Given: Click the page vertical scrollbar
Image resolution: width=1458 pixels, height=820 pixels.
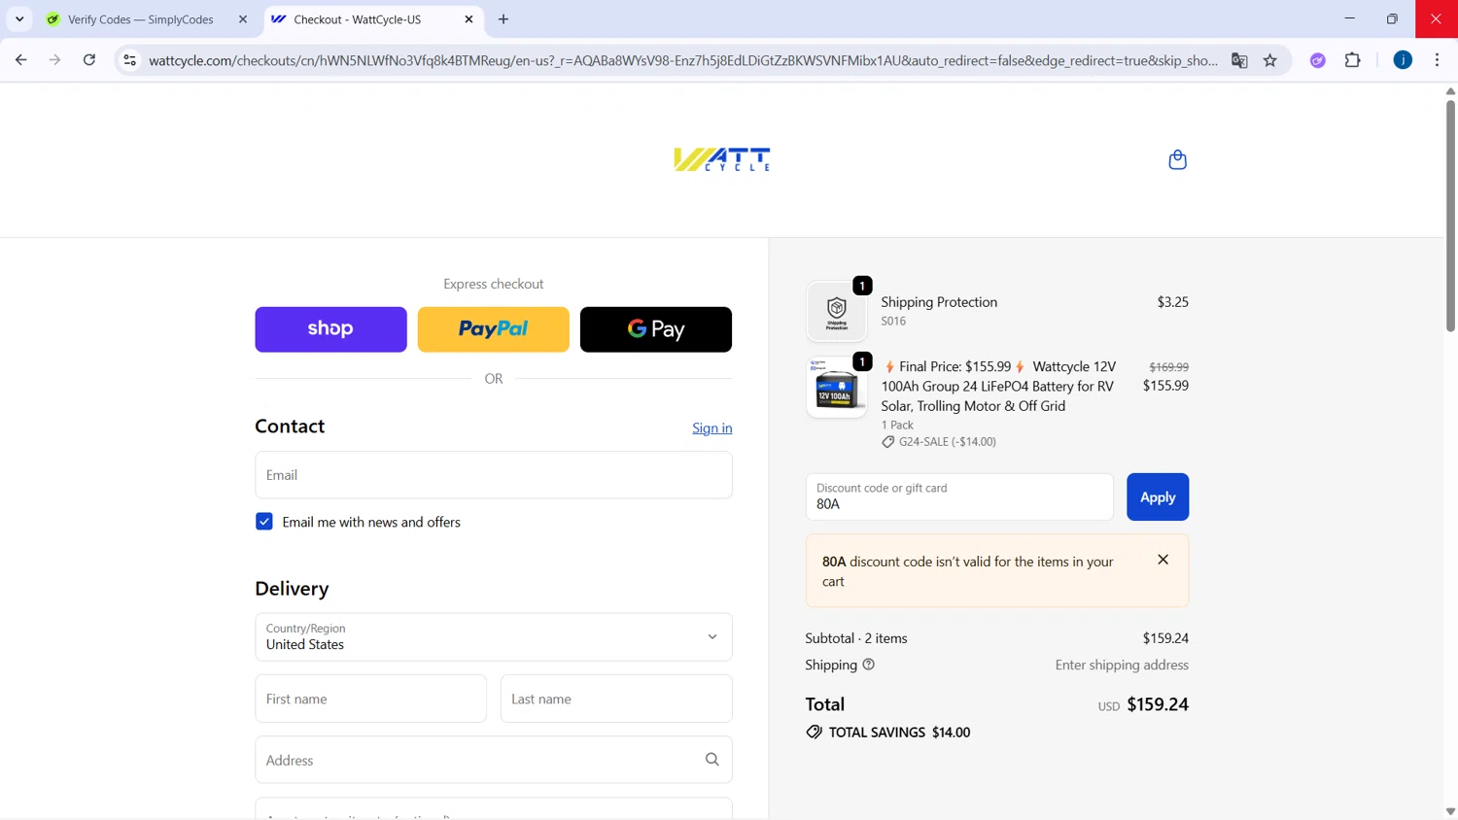Looking at the screenshot, I should click(1450, 216).
